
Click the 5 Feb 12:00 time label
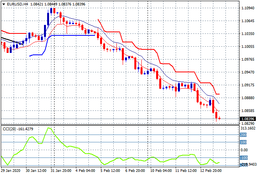(x=111, y=170)
